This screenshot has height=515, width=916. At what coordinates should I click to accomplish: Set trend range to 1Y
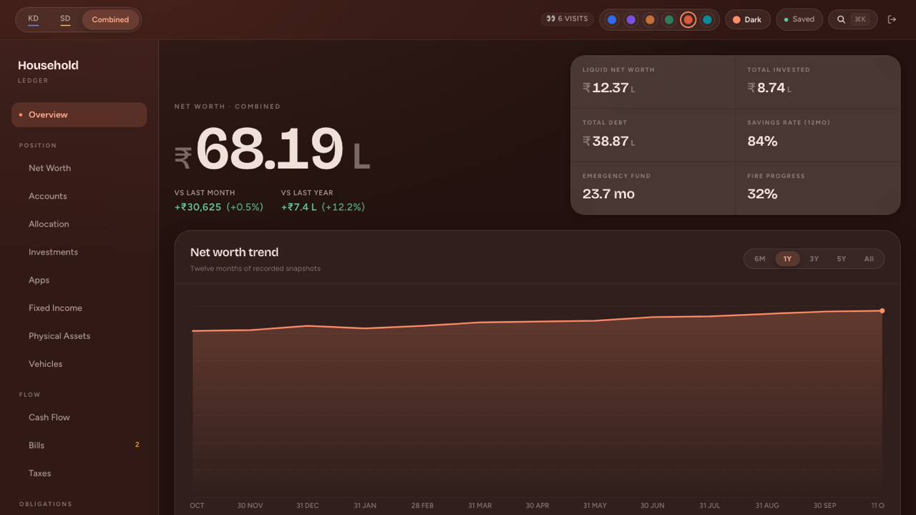pos(787,259)
